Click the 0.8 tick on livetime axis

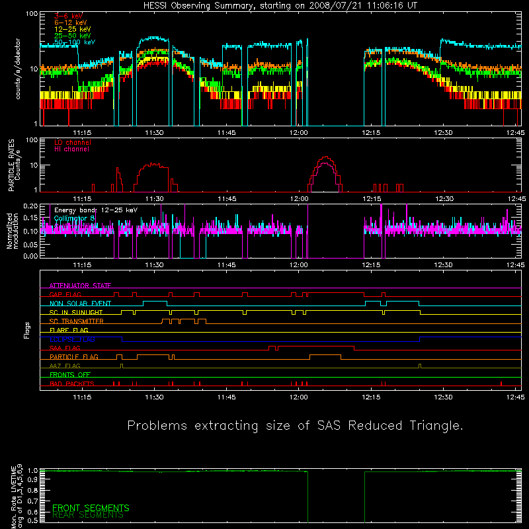click(x=32, y=490)
